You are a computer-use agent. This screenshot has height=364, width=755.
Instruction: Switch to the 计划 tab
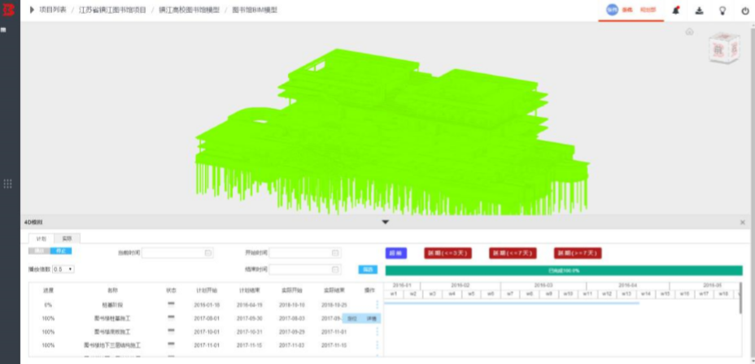[41, 239]
